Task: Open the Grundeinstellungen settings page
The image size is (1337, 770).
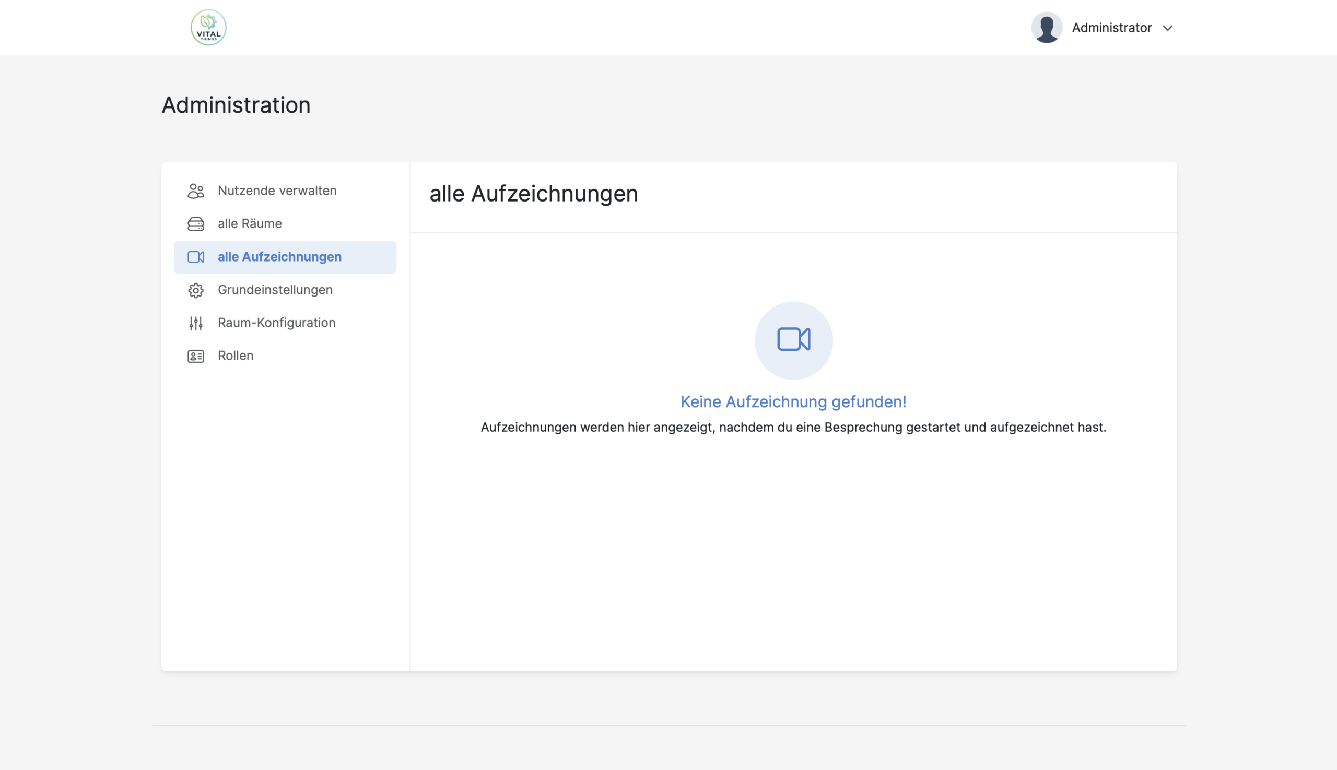Action: click(x=275, y=290)
